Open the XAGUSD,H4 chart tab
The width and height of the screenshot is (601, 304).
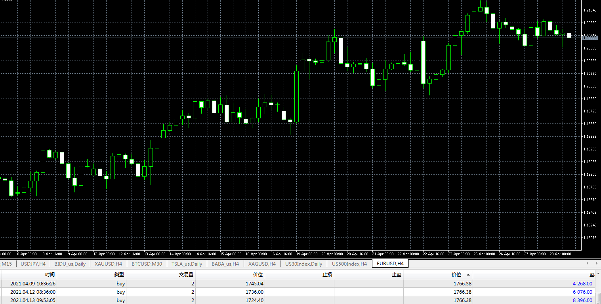click(262, 264)
